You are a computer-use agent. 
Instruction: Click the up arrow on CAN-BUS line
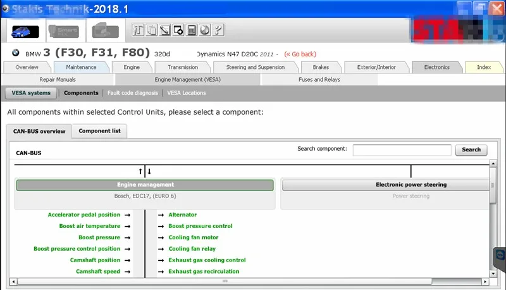coord(140,172)
